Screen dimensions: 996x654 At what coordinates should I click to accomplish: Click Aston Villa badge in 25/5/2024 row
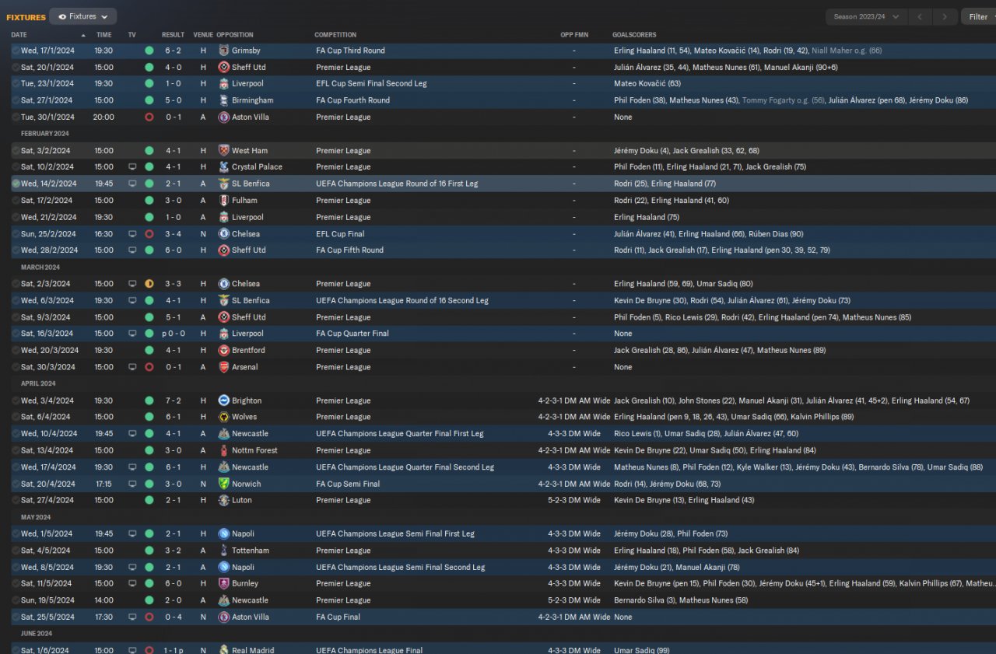click(224, 617)
